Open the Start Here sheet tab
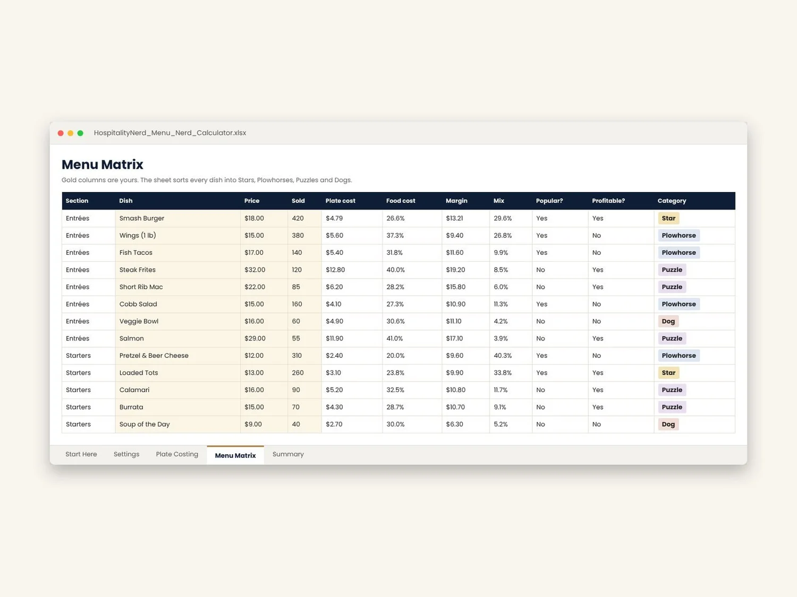The height and width of the screenshot is (597, 797). click(81, 454)
